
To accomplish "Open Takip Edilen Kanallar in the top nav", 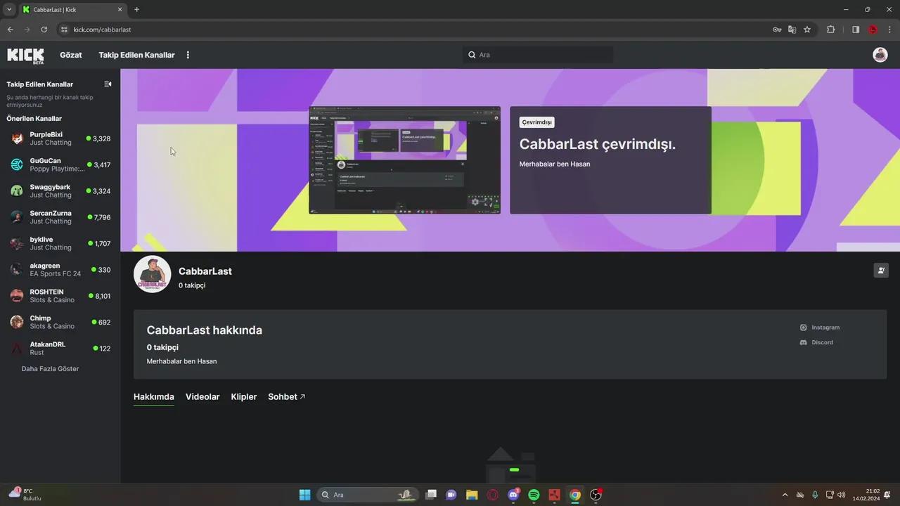I will click(x=136, y=55).
